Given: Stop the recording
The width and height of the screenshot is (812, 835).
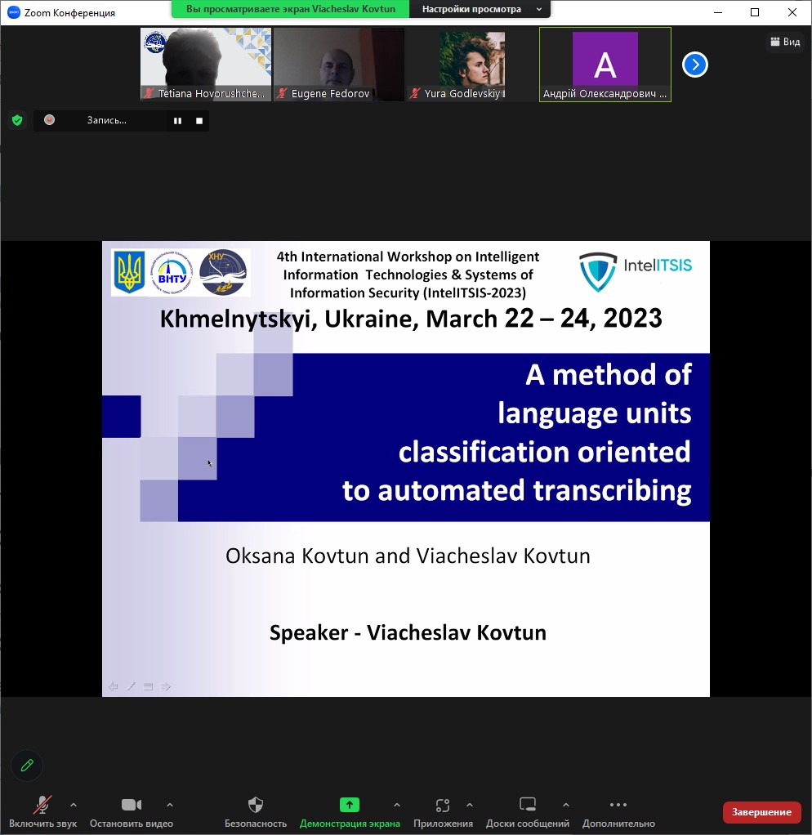Looking at the screenshot, I should click(199, 121).
